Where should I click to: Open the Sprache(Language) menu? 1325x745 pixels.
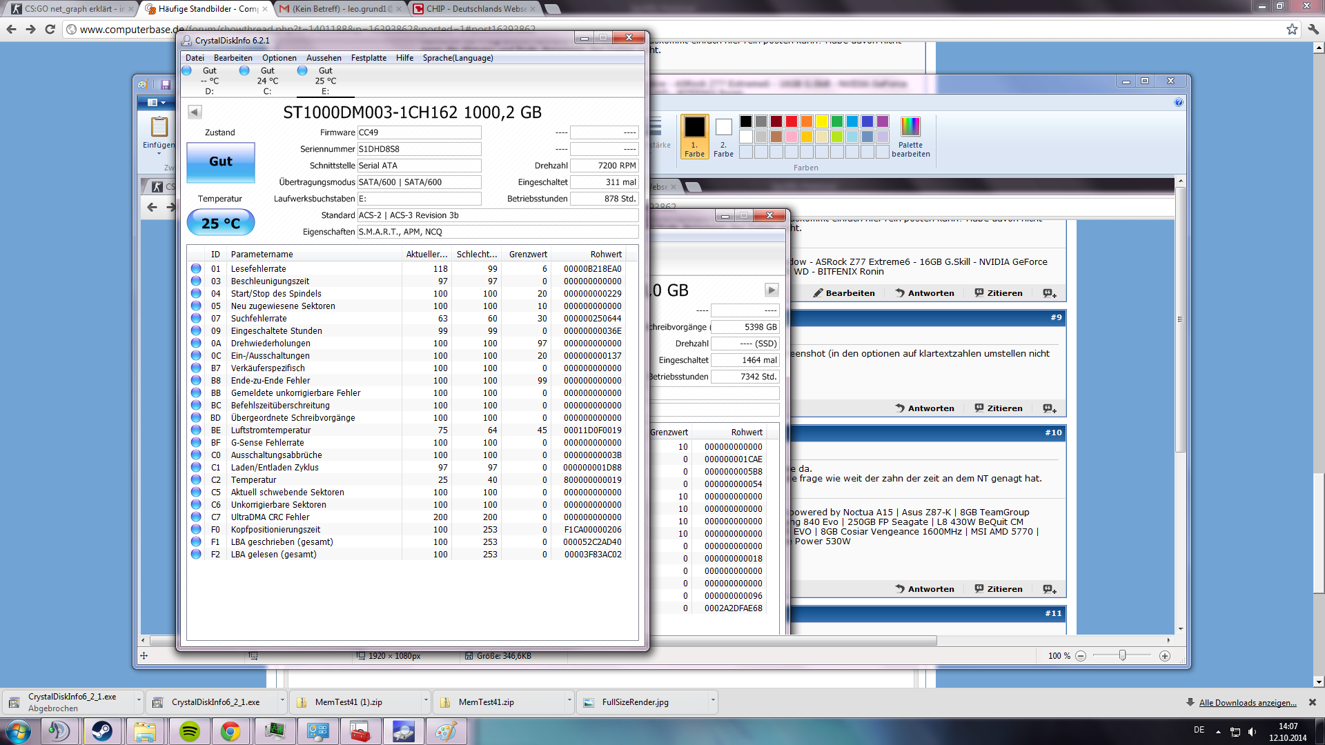[458, 58]
